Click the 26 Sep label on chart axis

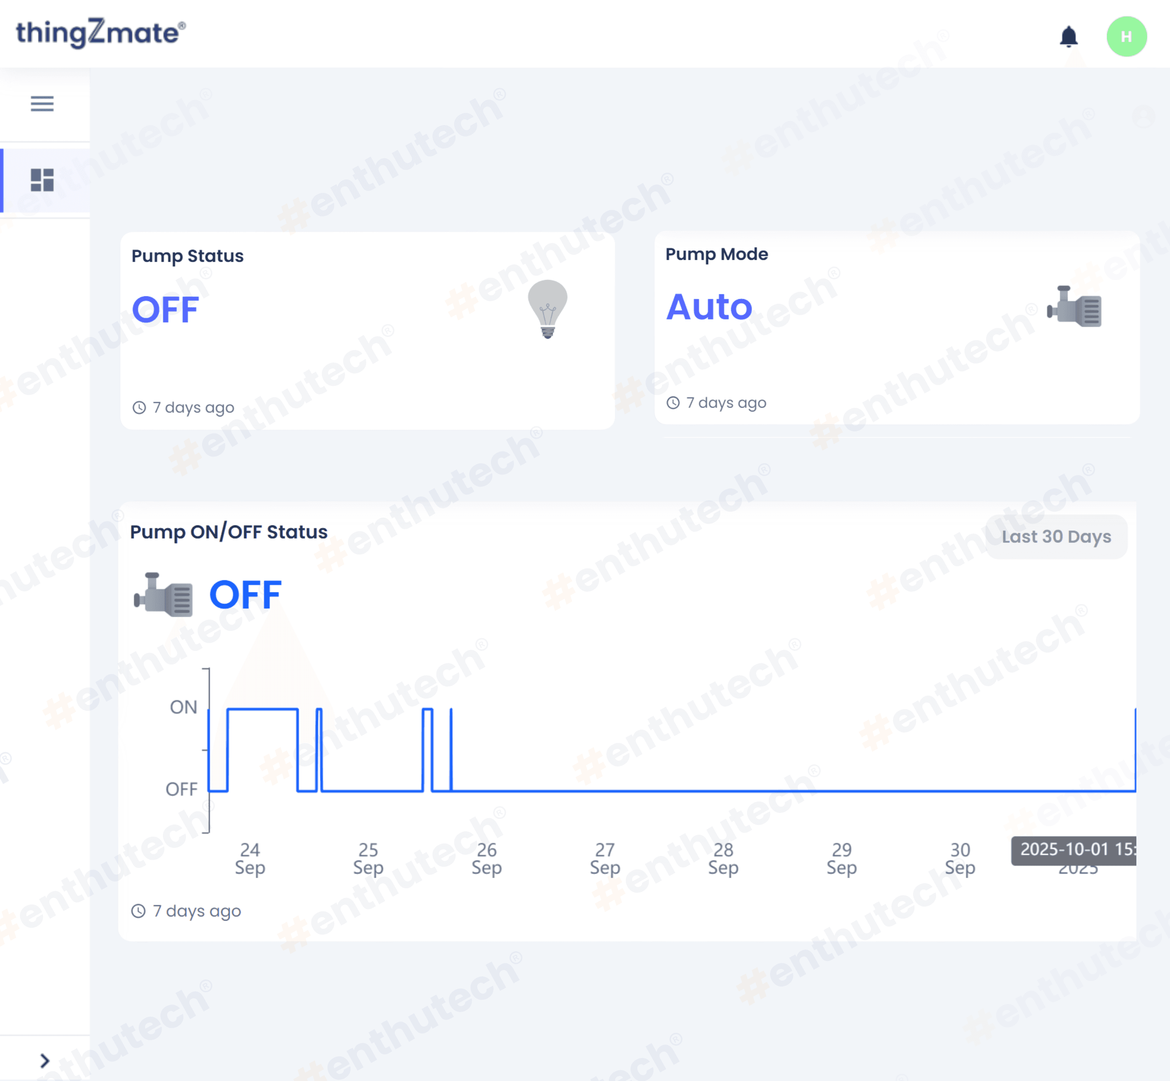[x=487, y=858]
